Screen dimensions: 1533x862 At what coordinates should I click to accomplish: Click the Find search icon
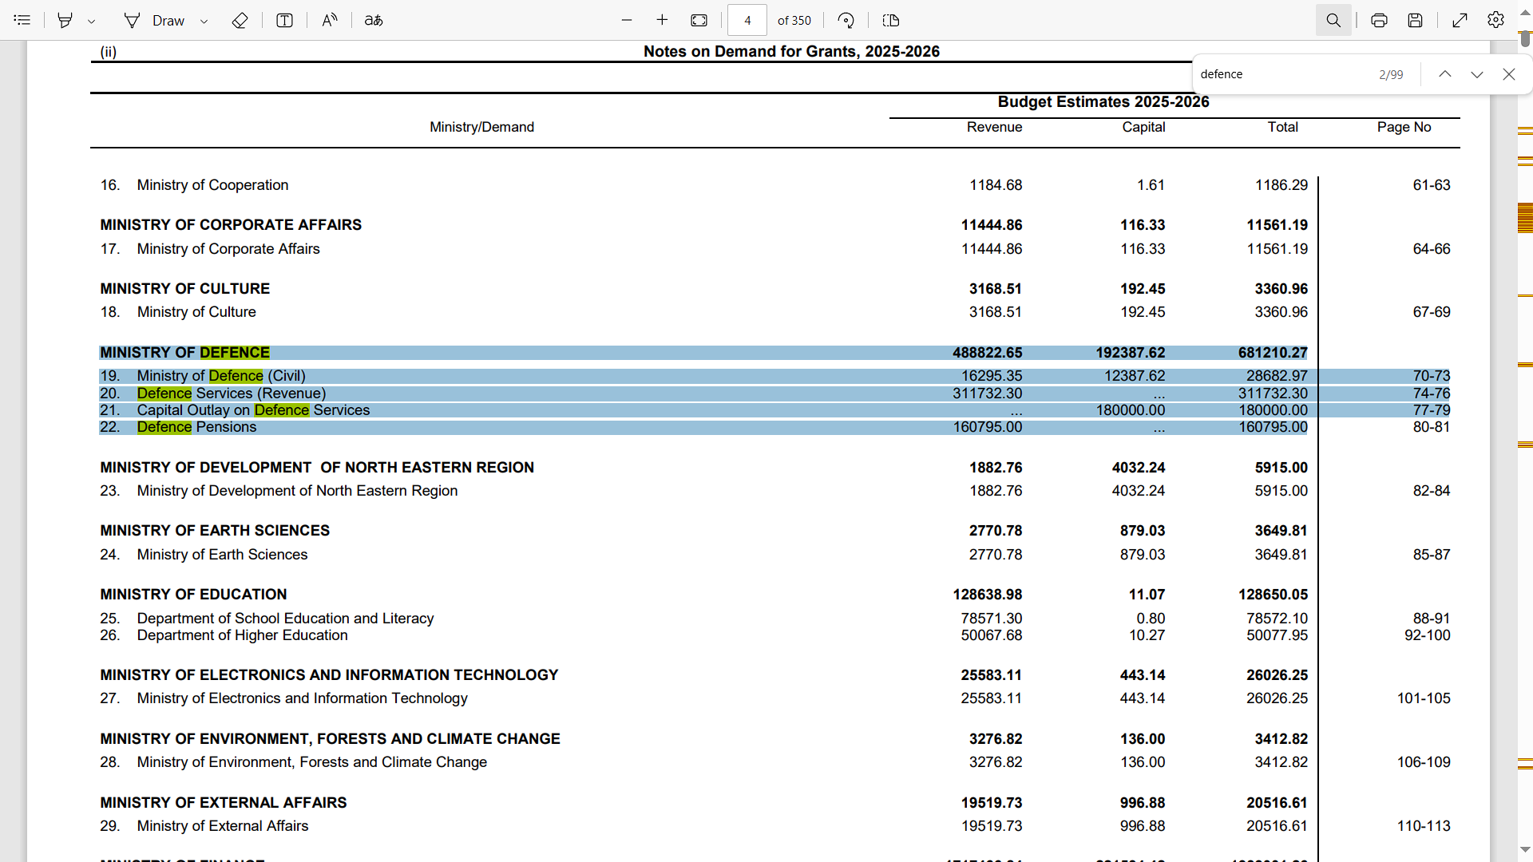pos(1333,20)
